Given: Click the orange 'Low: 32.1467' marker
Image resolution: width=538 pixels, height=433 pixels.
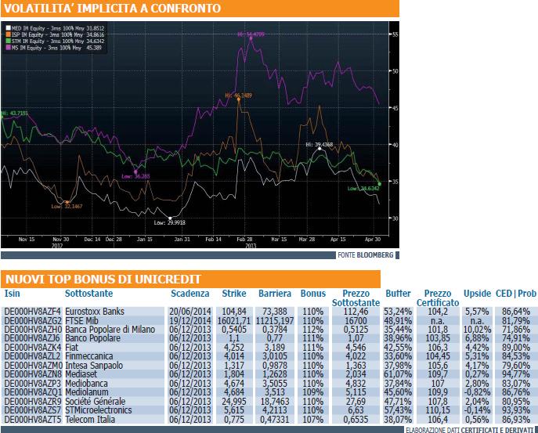Looking at the screenshot, I should pos(67,202).
